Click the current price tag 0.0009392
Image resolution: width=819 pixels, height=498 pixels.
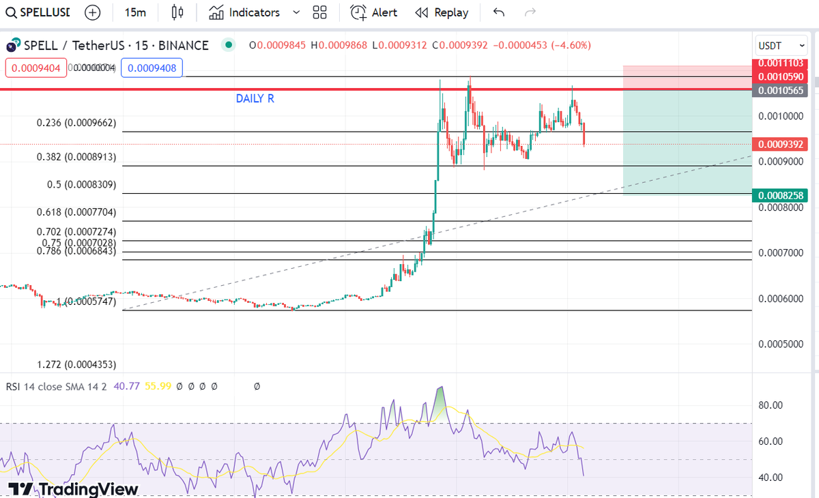coord(779,144)
